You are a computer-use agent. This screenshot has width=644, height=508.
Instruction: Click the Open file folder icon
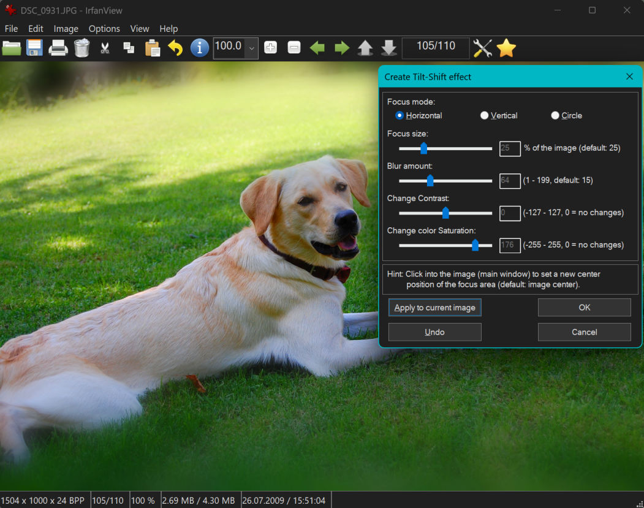point(12,48)
